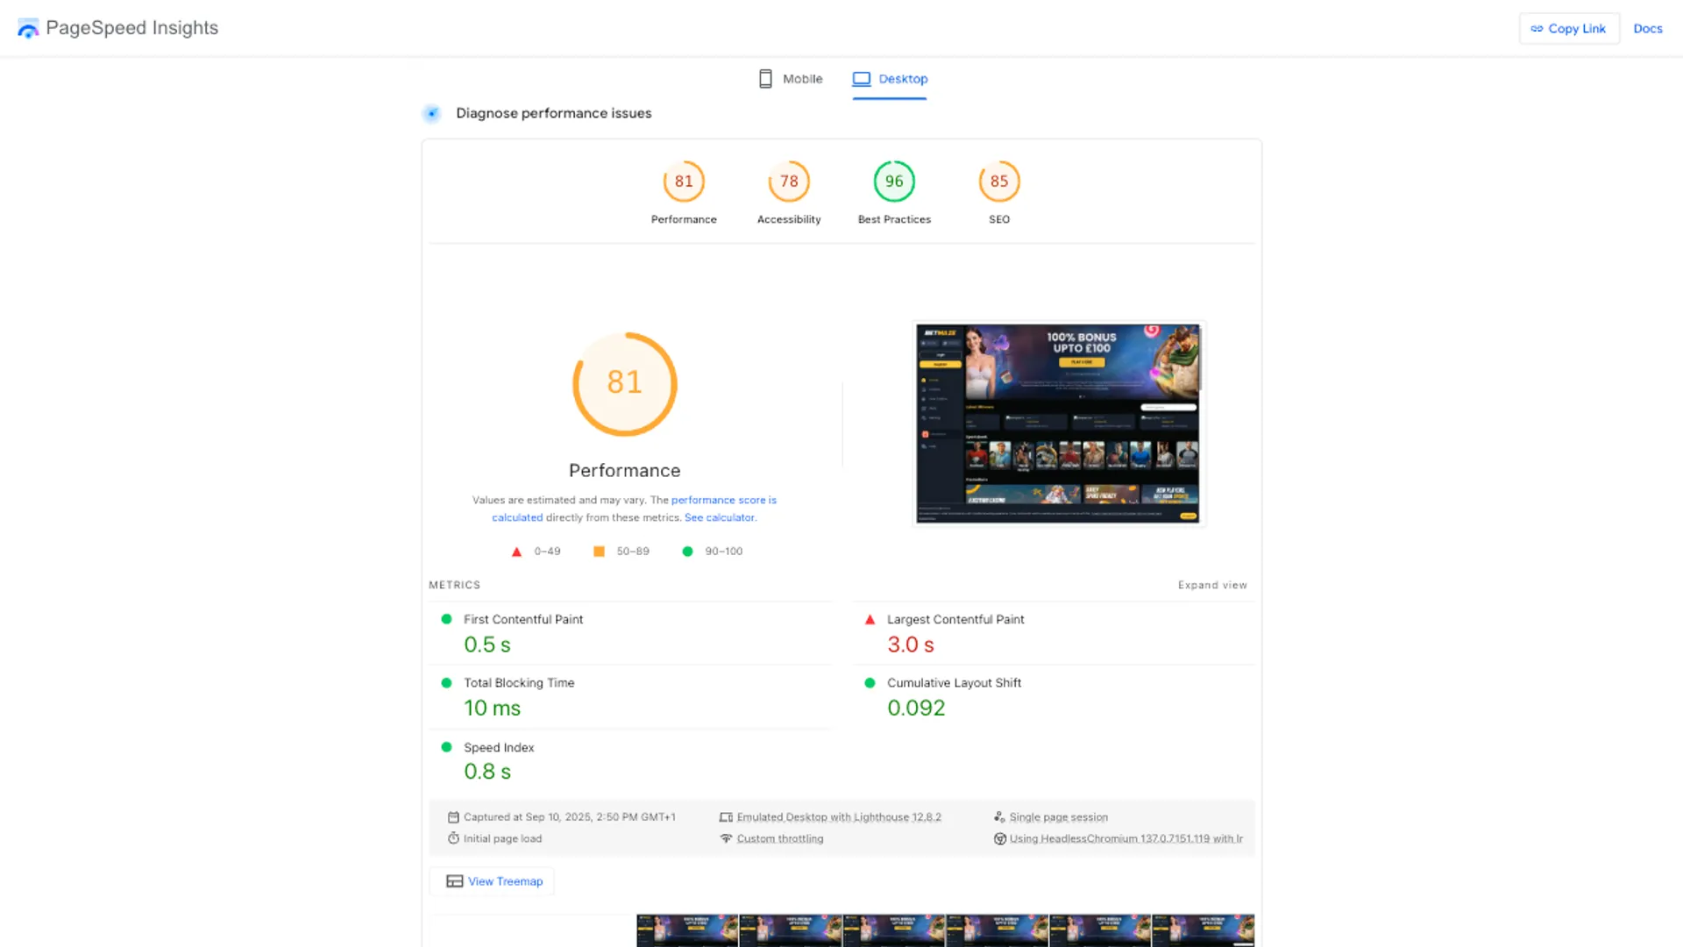Viewport: 1683px width, 947px height.
Task: Select the mobile phone icon
Action: [764, 78]
